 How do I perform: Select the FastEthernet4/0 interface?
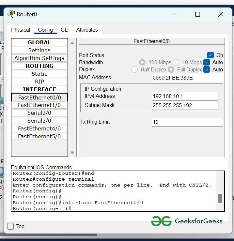tap(39, 128)
